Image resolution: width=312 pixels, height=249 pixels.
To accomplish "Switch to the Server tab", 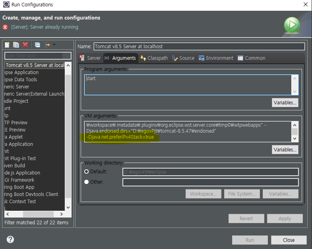I will (90, 58).
